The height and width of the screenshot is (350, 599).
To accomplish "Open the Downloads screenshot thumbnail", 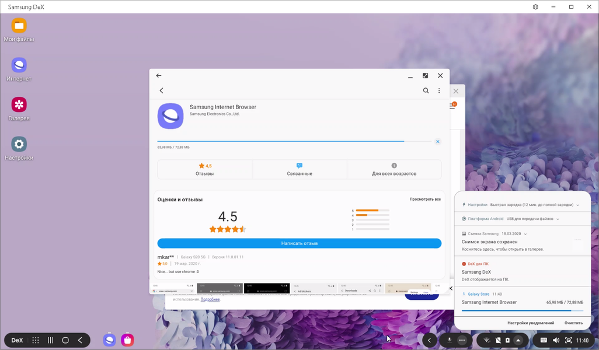I will (x=361, y=289).
